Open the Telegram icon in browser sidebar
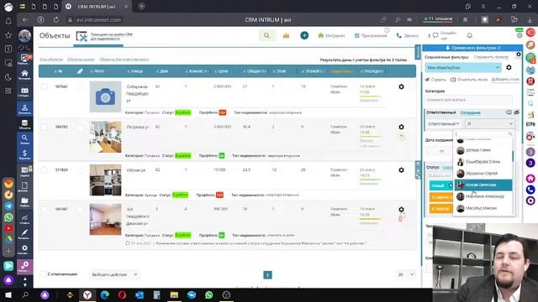 coord(8,206)
